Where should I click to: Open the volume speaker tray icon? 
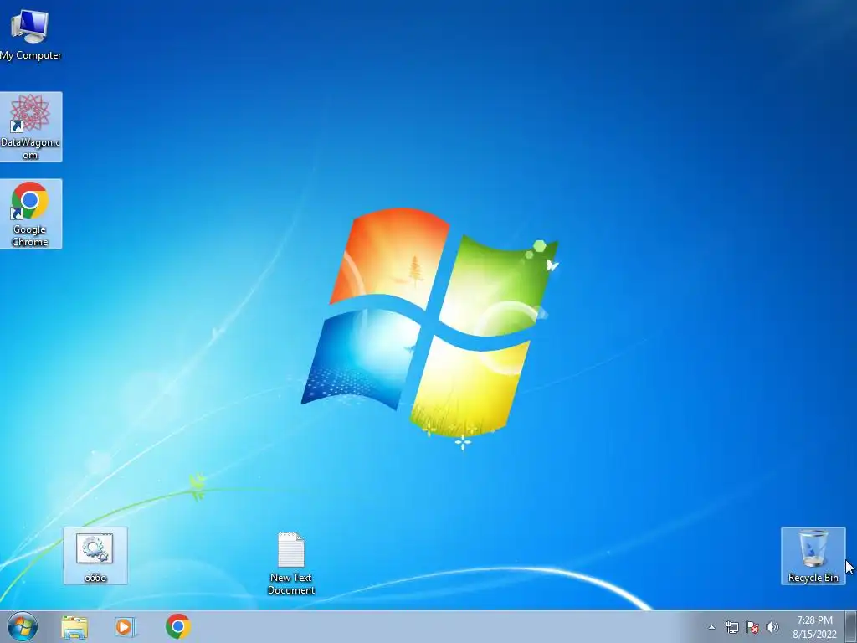[x=772, y=627]
